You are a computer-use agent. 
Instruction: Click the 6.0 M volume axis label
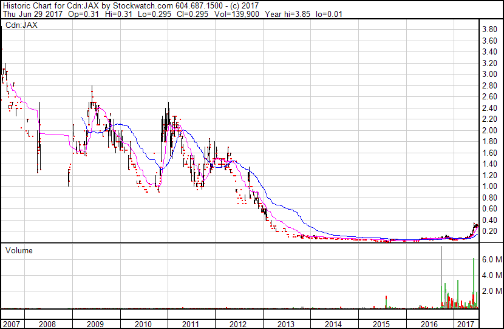pyautogui.click(x=491, y=259)
